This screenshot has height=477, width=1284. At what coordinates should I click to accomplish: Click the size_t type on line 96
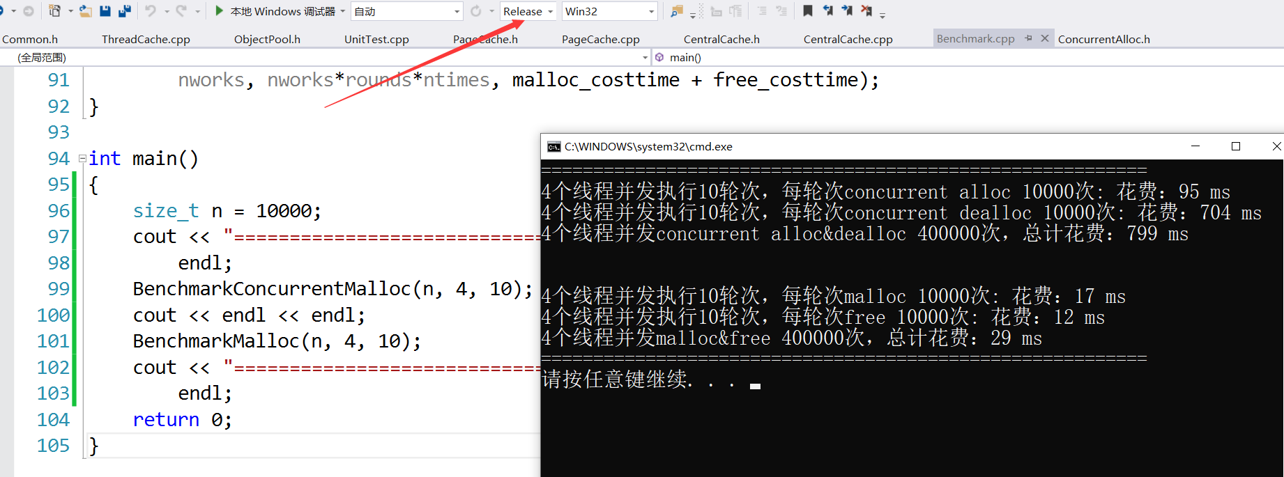(166, 210)
